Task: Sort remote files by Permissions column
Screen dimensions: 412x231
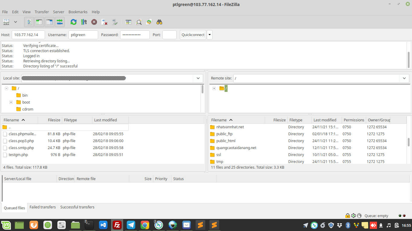Action: [x=354, y=120]
